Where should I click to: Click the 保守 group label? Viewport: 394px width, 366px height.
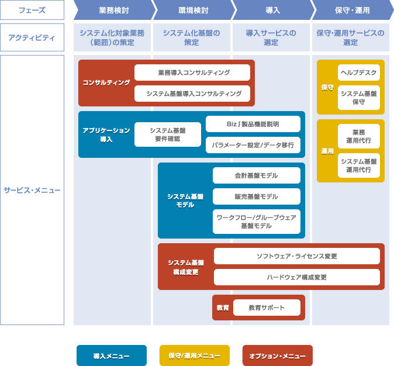point(327,87)
